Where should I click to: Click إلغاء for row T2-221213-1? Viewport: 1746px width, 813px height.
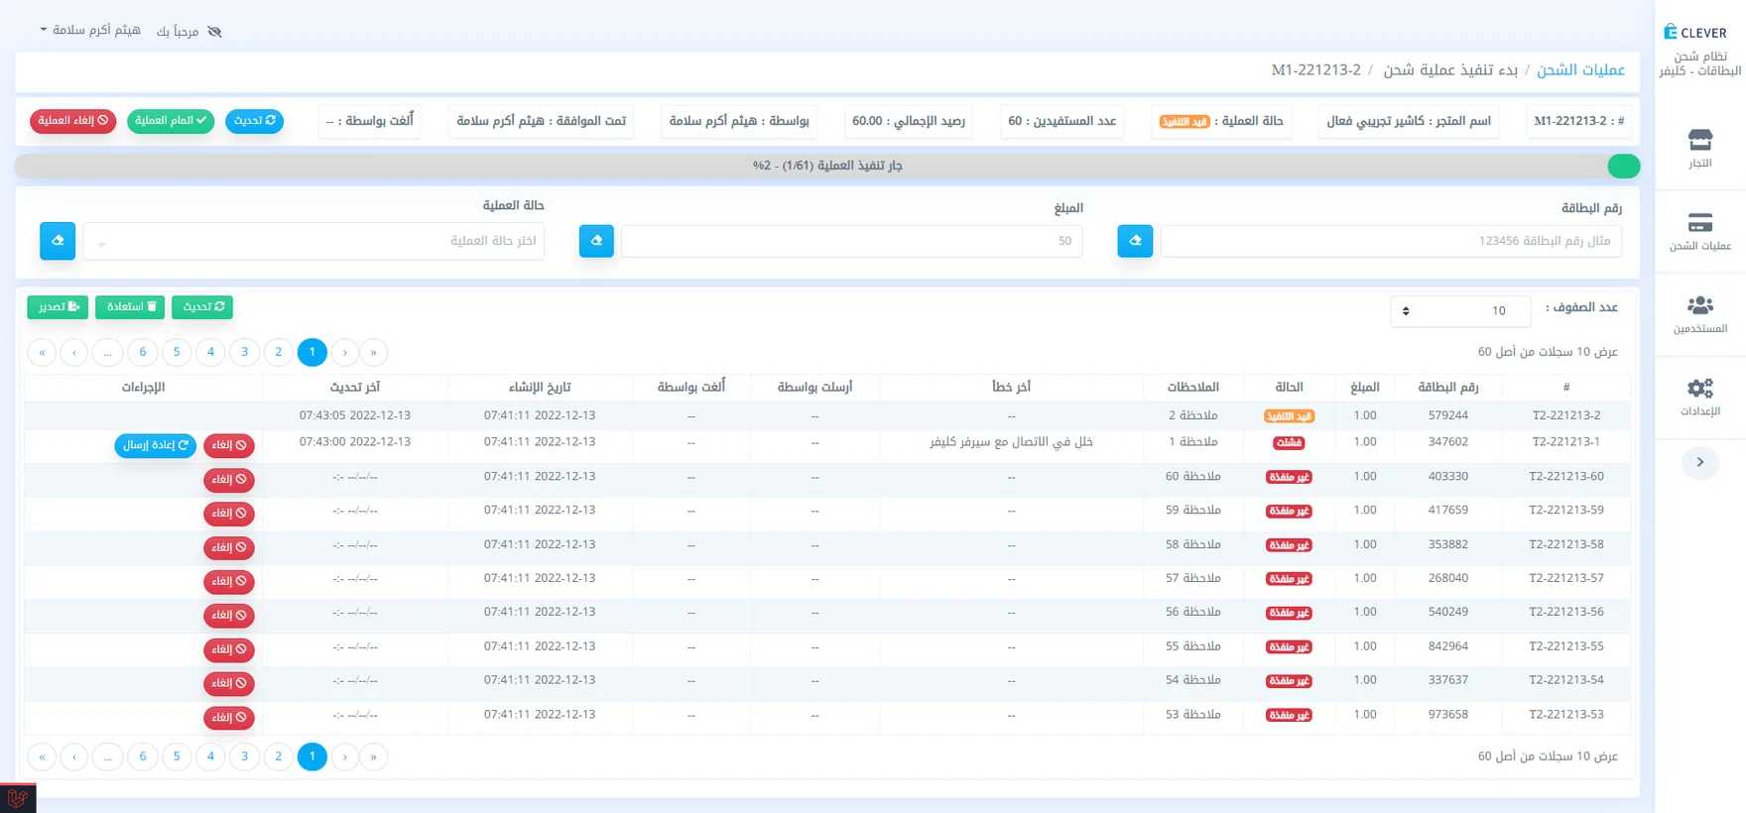[229, 446]
